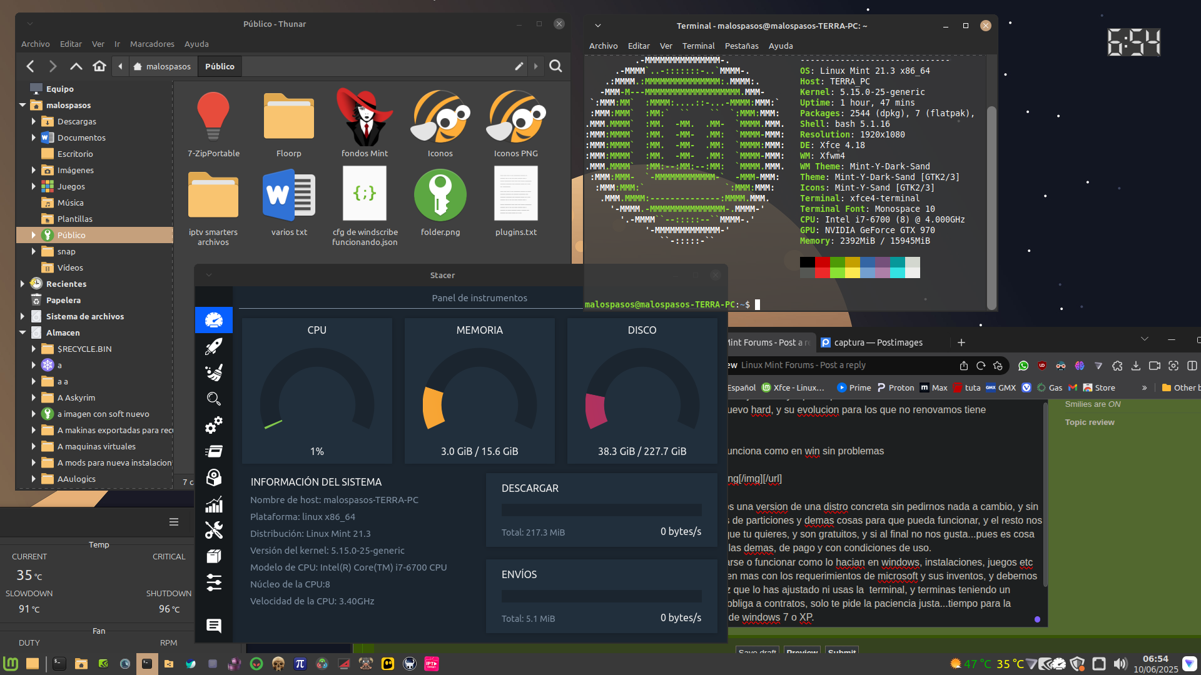The image size is (1201, 675).
Task: Expand Sistema de archivos tree node
Action: [x=23, y=316]
